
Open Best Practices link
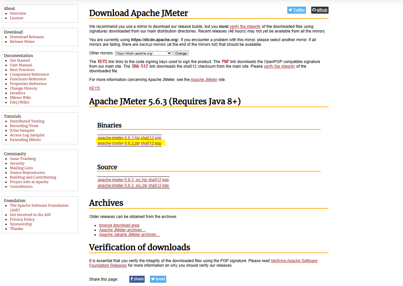click(x=22, y=70)
